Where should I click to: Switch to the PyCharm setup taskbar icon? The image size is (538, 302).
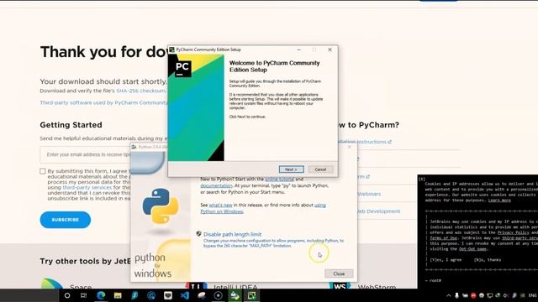[x=251, y=295]
